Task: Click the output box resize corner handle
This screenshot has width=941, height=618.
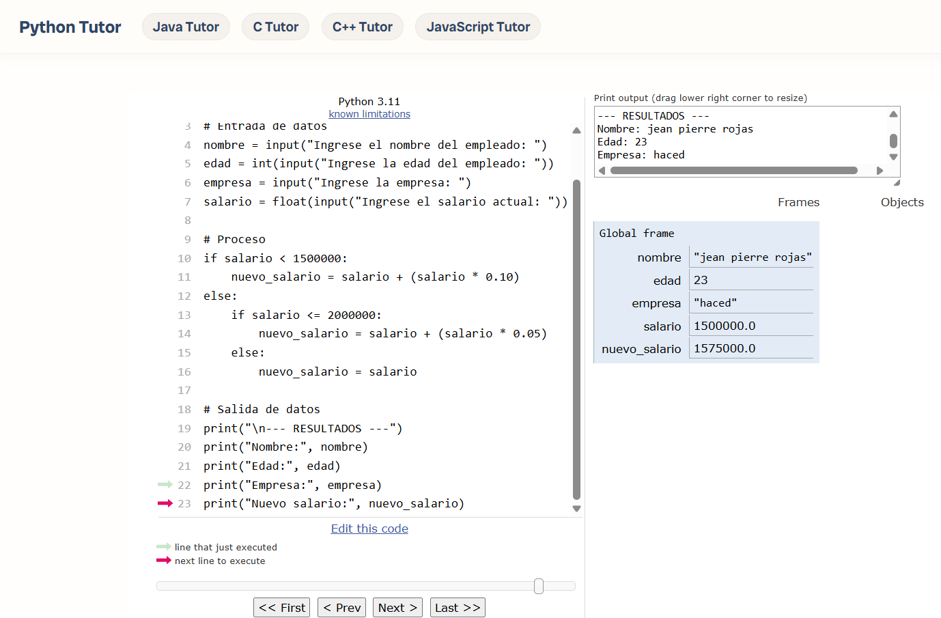Action: click(x=897, y=182)
